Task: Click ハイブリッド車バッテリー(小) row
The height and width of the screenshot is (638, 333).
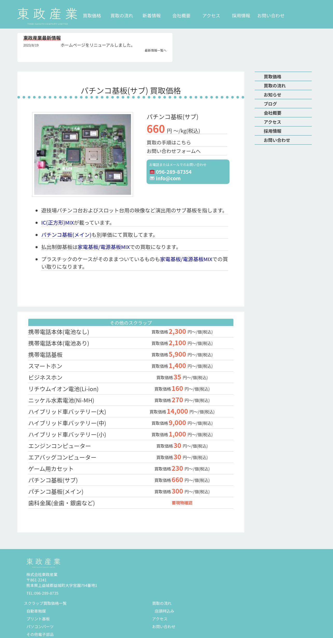Action: [x=131, y=435]
